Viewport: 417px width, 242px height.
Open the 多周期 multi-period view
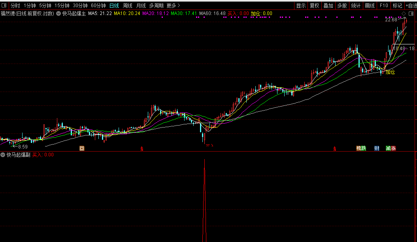pyautogui.click(x=156, y=6)
